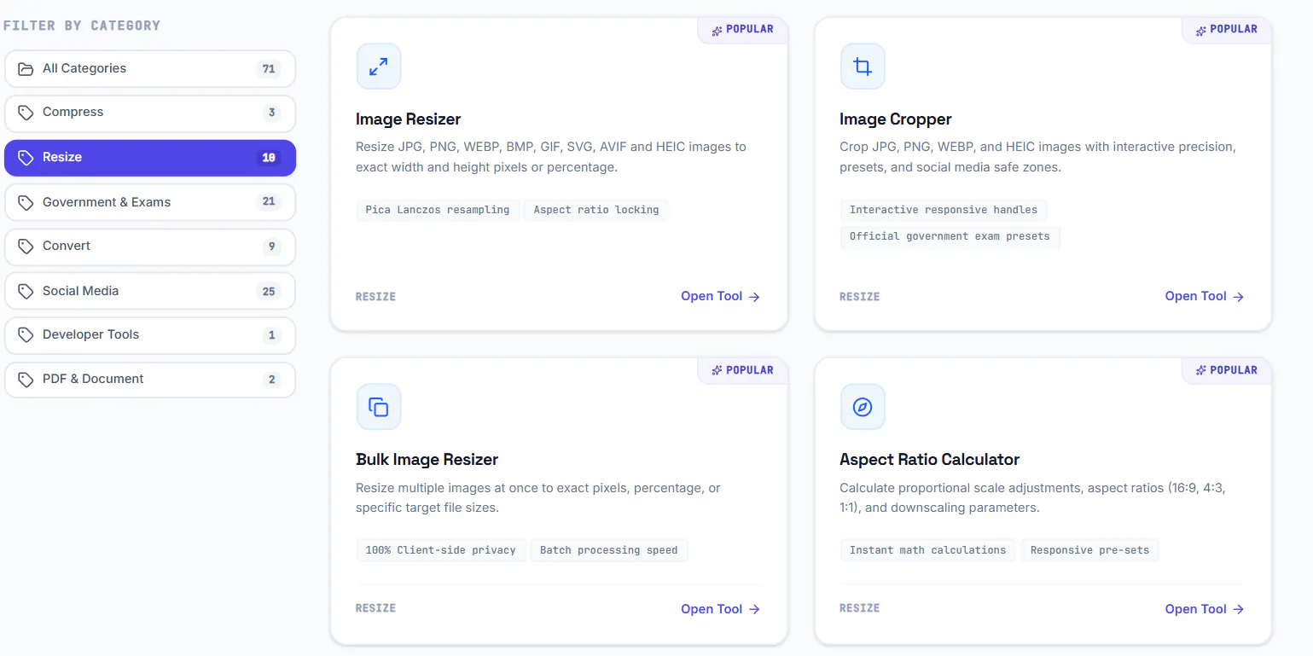Click the arrow after Bulk Image Resizer's Open Tool
Viewport: 1313px width, 656px height.
754,609
